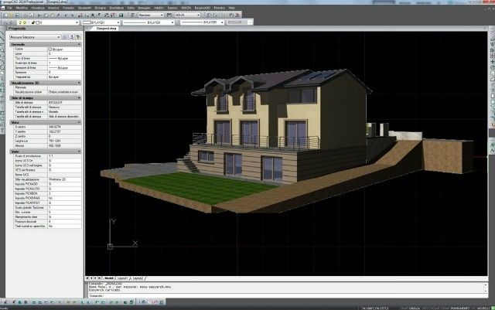Click the Larghezza value field
Screen dimensions: 495x310
[x=64, y=141]
